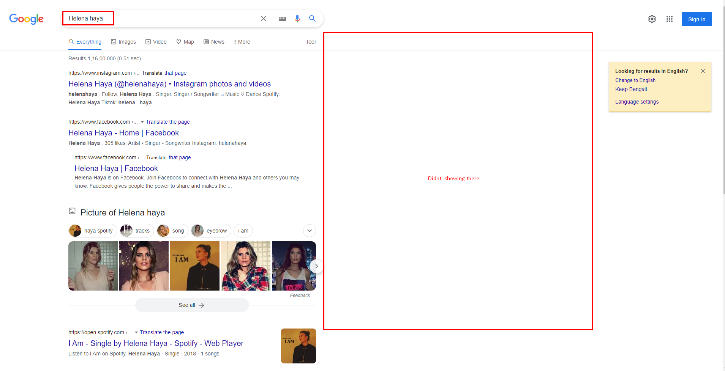The width and height of the screenshot is (725, 371).
Task: Select the haya spotify image chip
Action: click(x=93, y=231)
